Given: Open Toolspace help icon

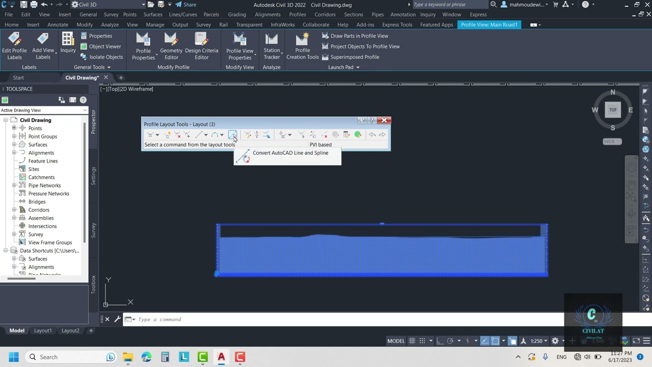Looking at the screenshot, I should click(x=83, y=100).
